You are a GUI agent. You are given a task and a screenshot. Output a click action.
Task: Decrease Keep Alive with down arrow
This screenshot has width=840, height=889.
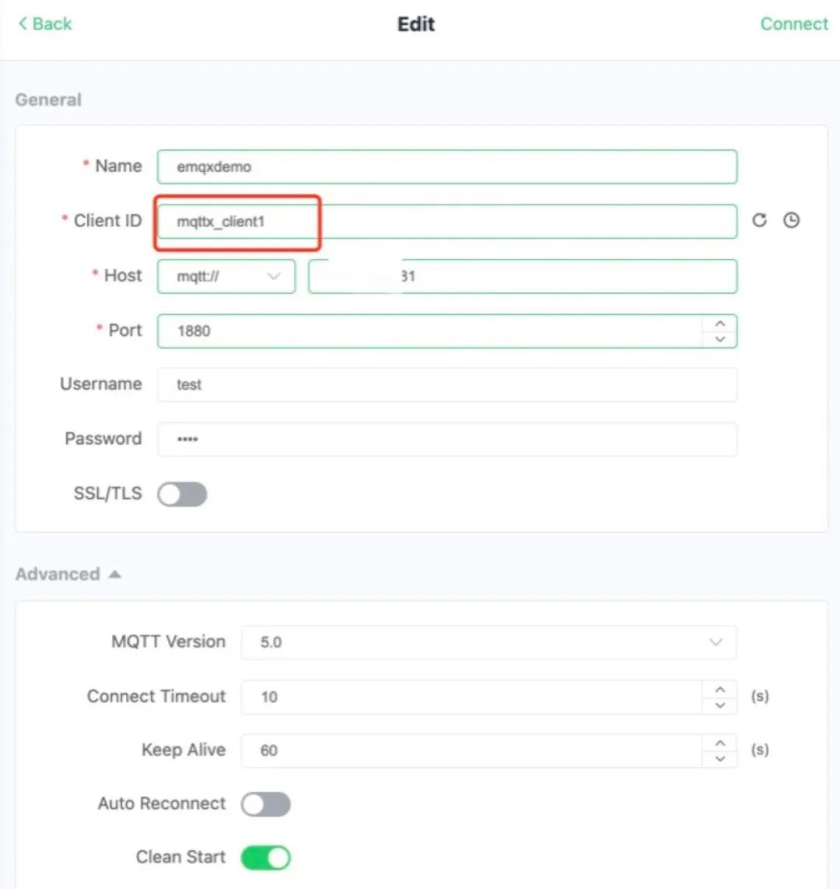pyautogui.click(x=720, y=758)
